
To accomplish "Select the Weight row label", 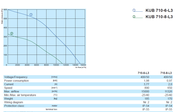I will tap(9, 99).
